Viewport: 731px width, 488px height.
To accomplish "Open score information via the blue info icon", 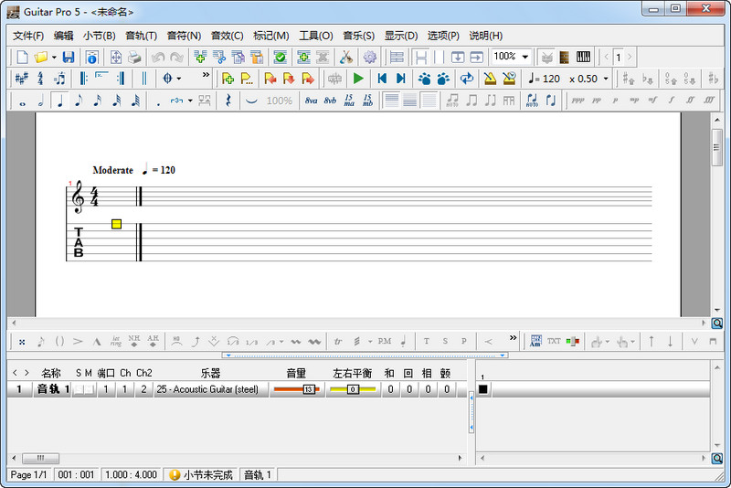I will 92,58.
